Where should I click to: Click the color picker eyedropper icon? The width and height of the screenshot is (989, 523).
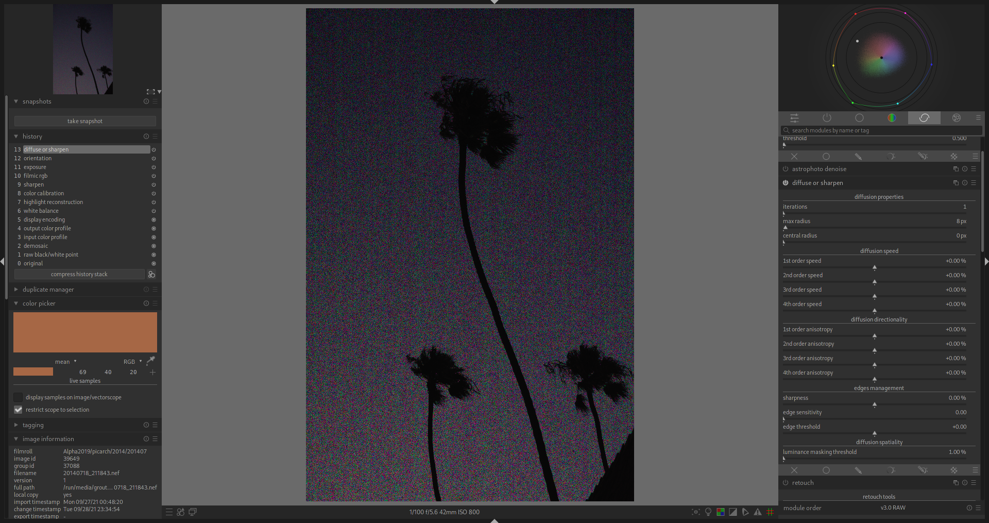151,361
